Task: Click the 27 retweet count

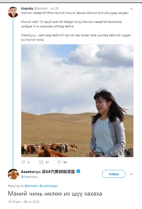Action: tap(47, 162)
